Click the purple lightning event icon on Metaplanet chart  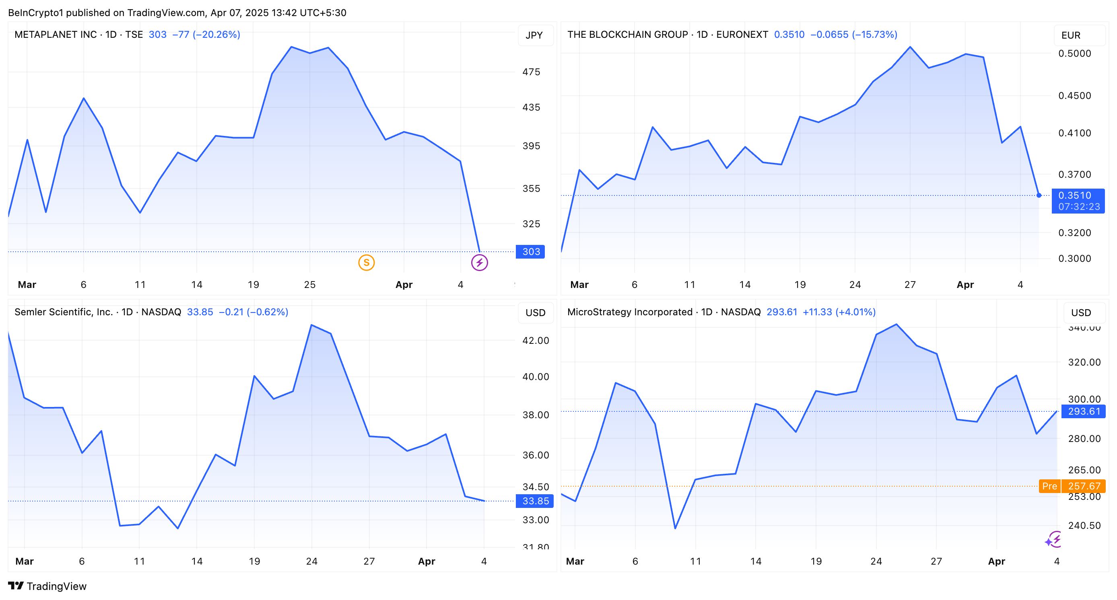tap(480, 263)
